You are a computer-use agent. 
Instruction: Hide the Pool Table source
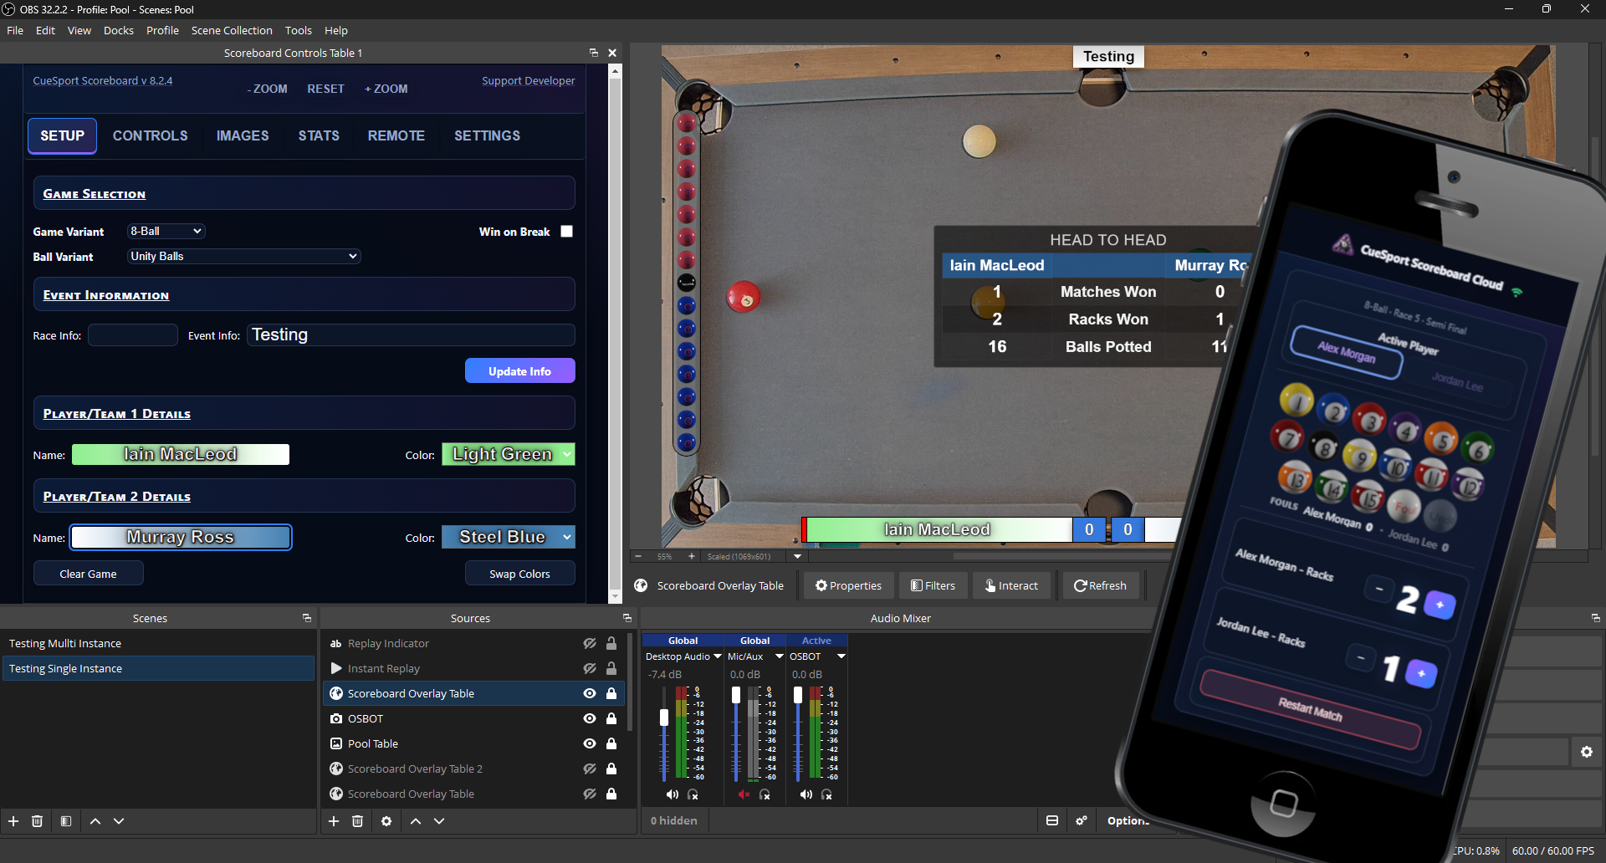pyautogui.click(x=590, y=743)
